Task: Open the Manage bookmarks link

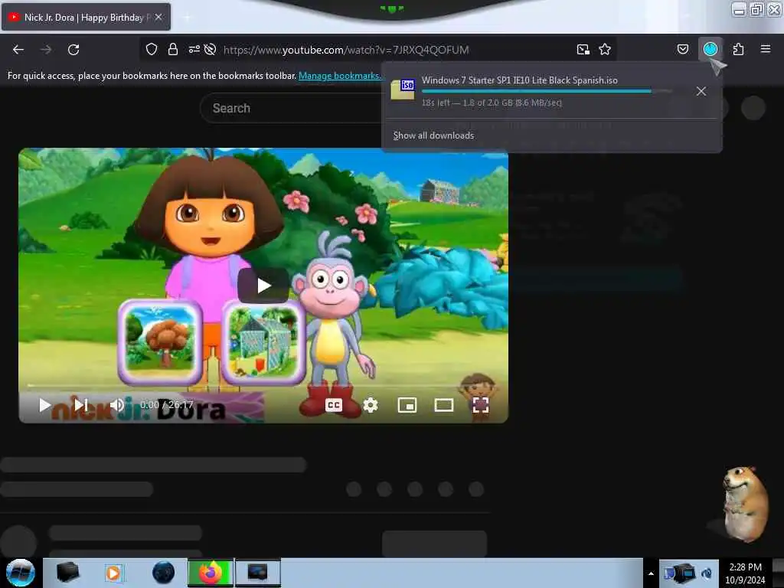Action: 340,76
